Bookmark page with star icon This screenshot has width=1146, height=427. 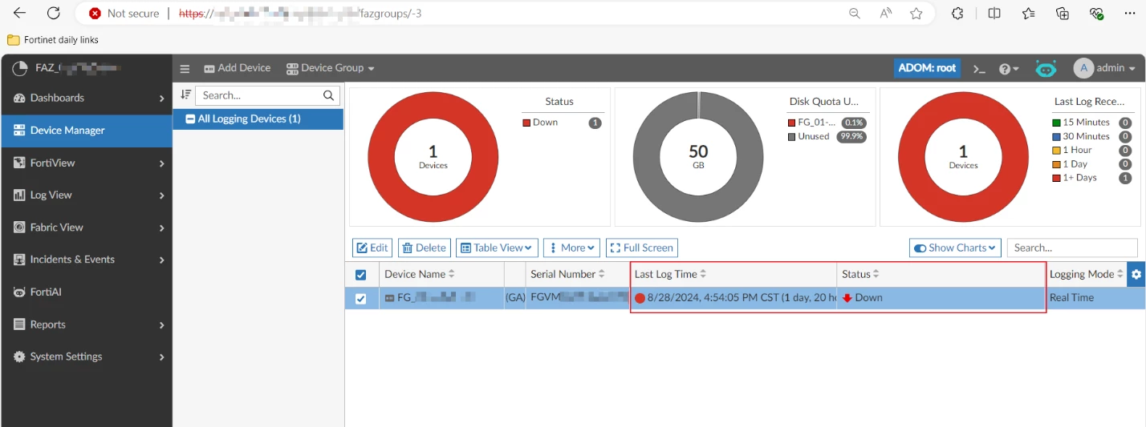click(x=916, y=14)
